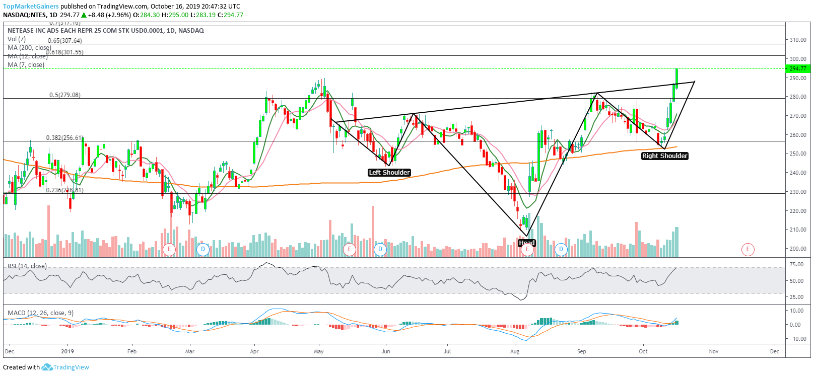Click the earnings E marker near March

pos(169,249)
